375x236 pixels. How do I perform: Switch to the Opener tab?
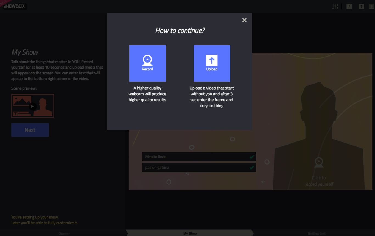coord(64,233)
